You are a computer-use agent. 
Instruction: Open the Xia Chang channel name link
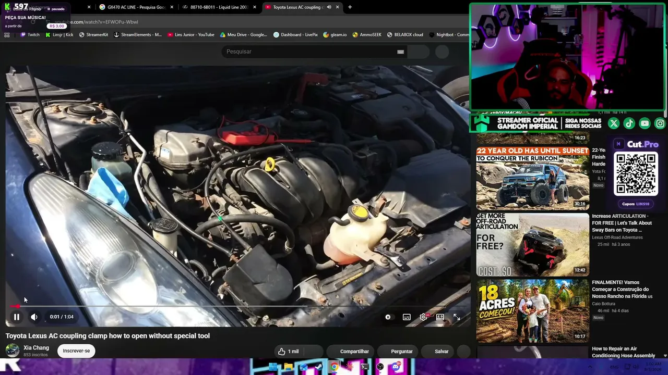pos(36,348)
